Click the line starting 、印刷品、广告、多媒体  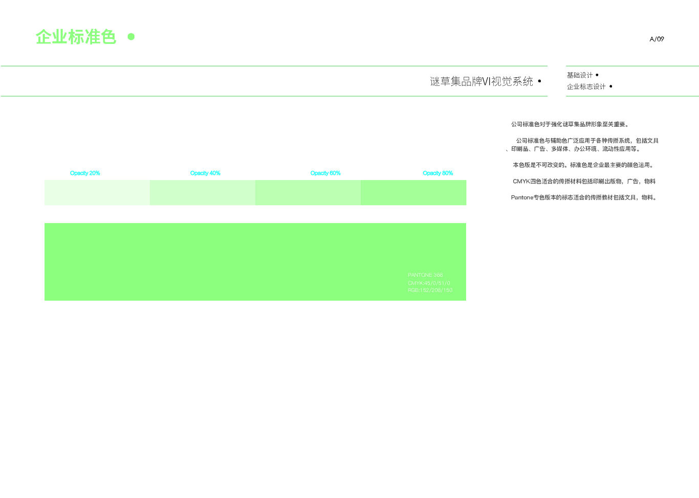(574, 149)
